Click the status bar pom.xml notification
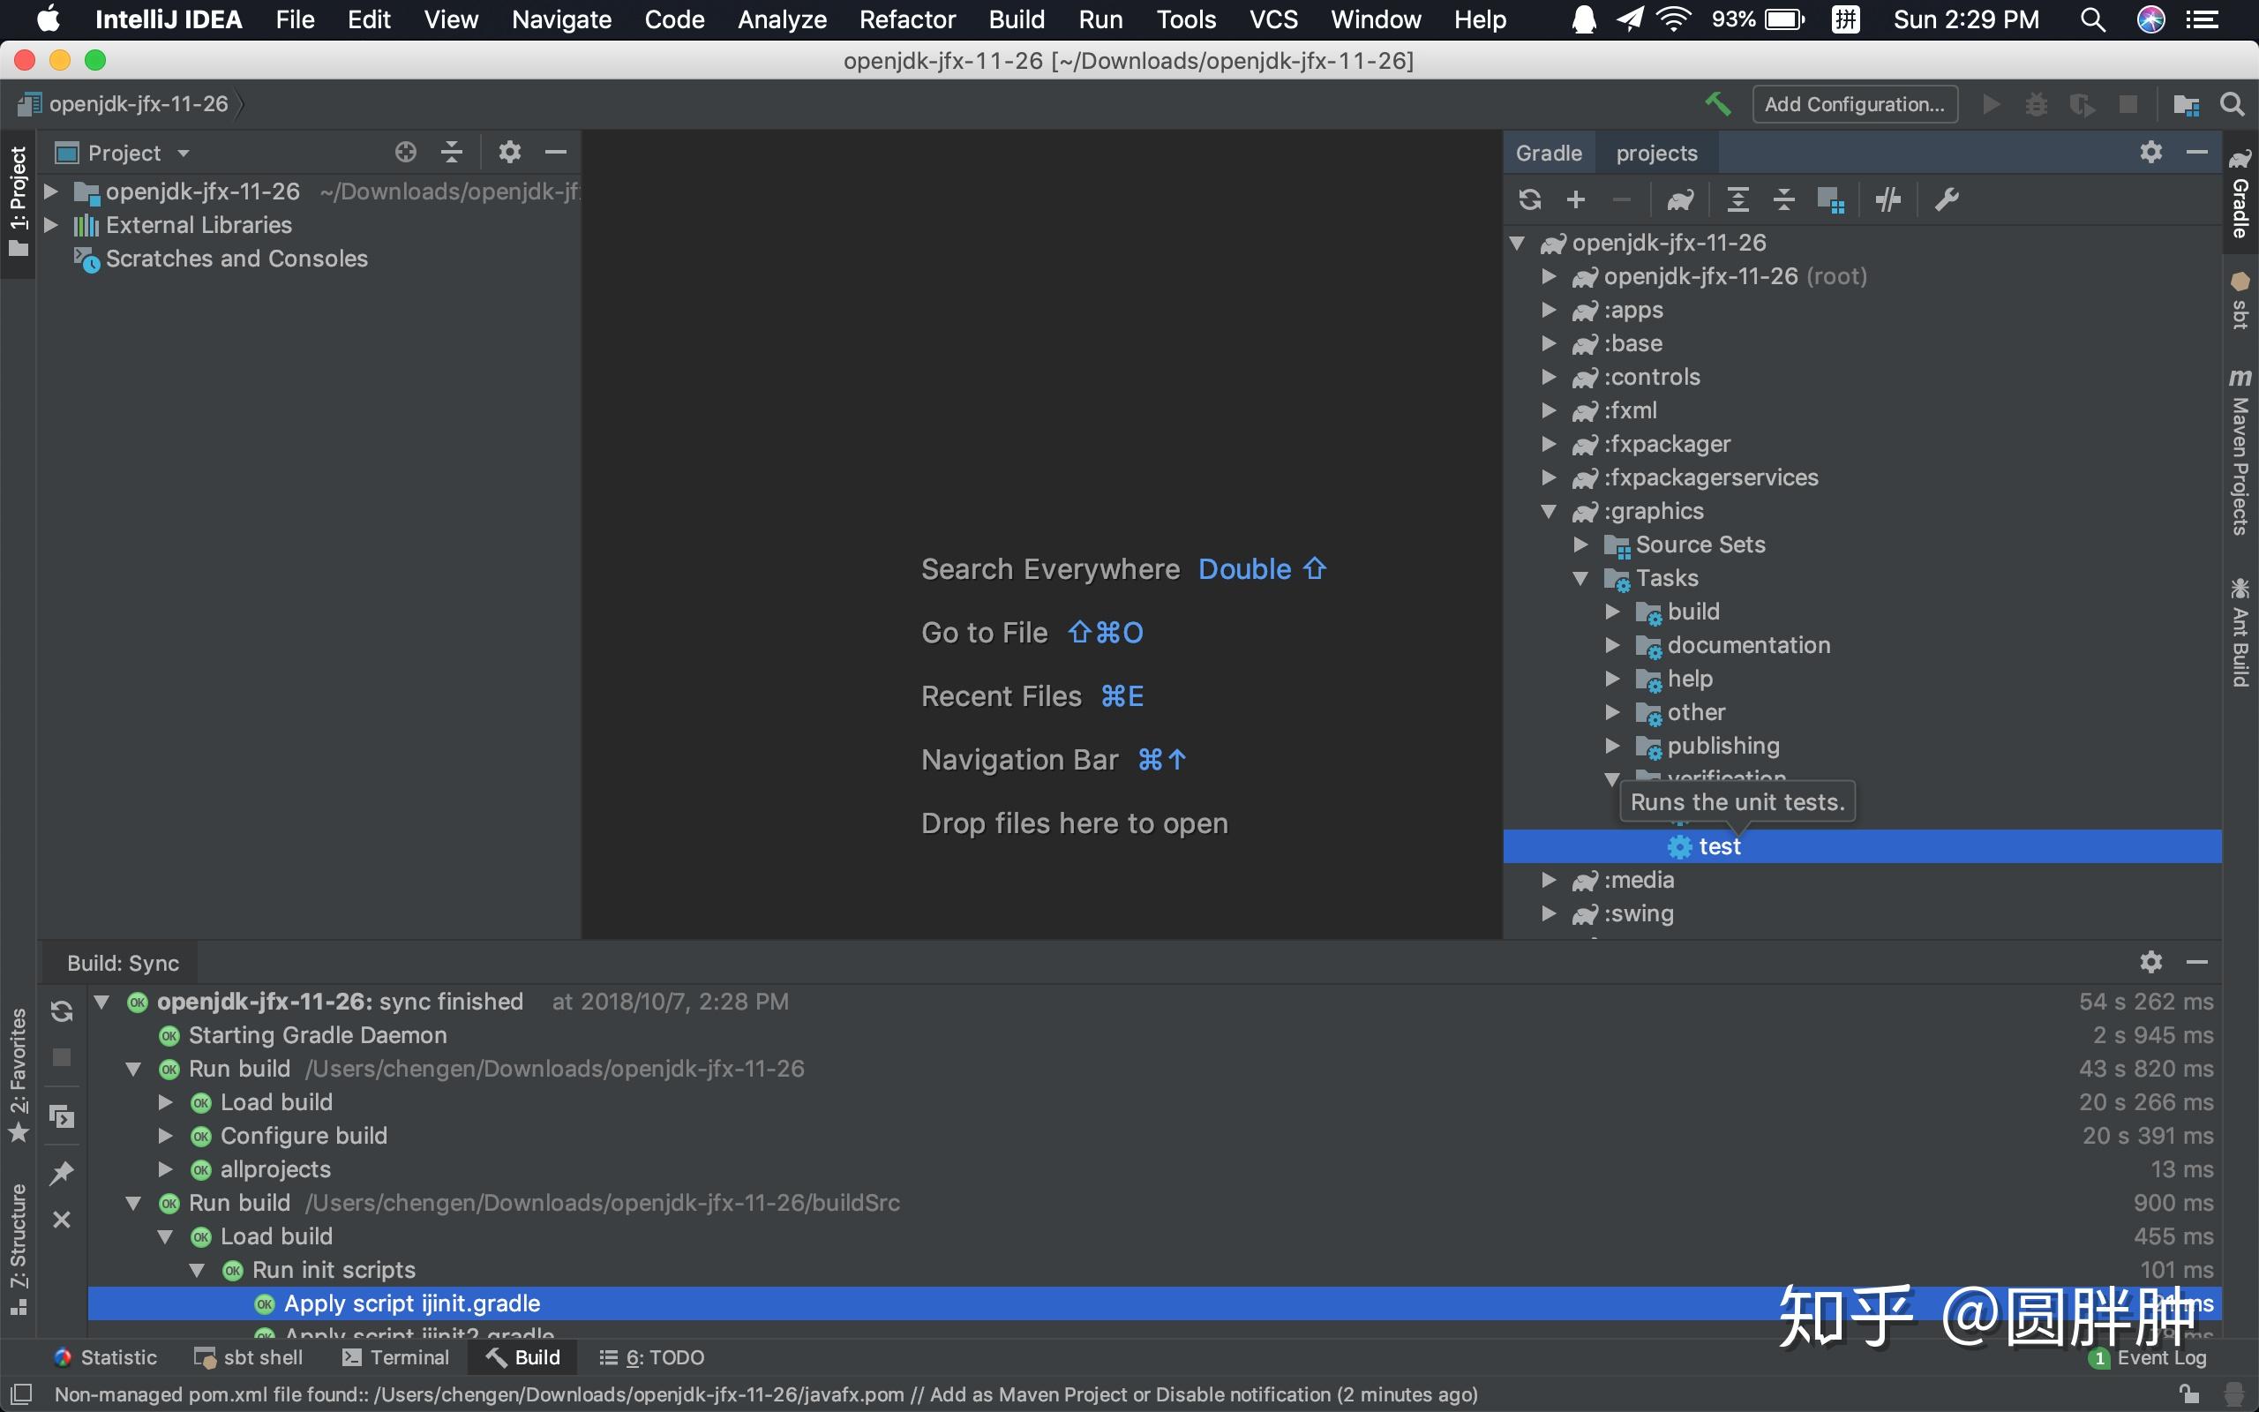This screenshot has height=1412, width=2259. click(x=765, y=1394)
